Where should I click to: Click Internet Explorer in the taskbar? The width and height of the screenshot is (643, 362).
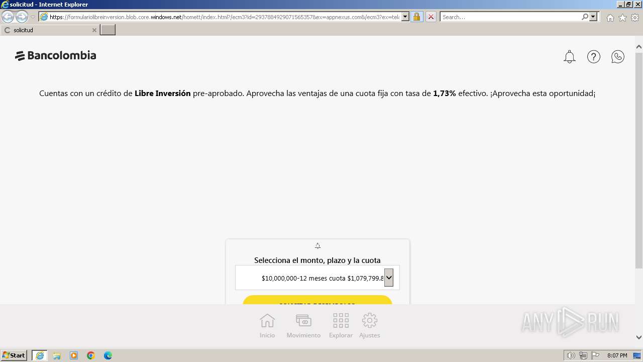coord(40,355)
